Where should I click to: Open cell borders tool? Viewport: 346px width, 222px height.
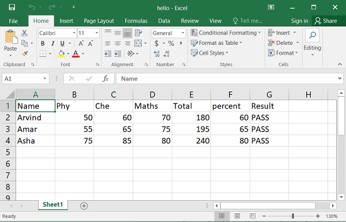point(43,53)
